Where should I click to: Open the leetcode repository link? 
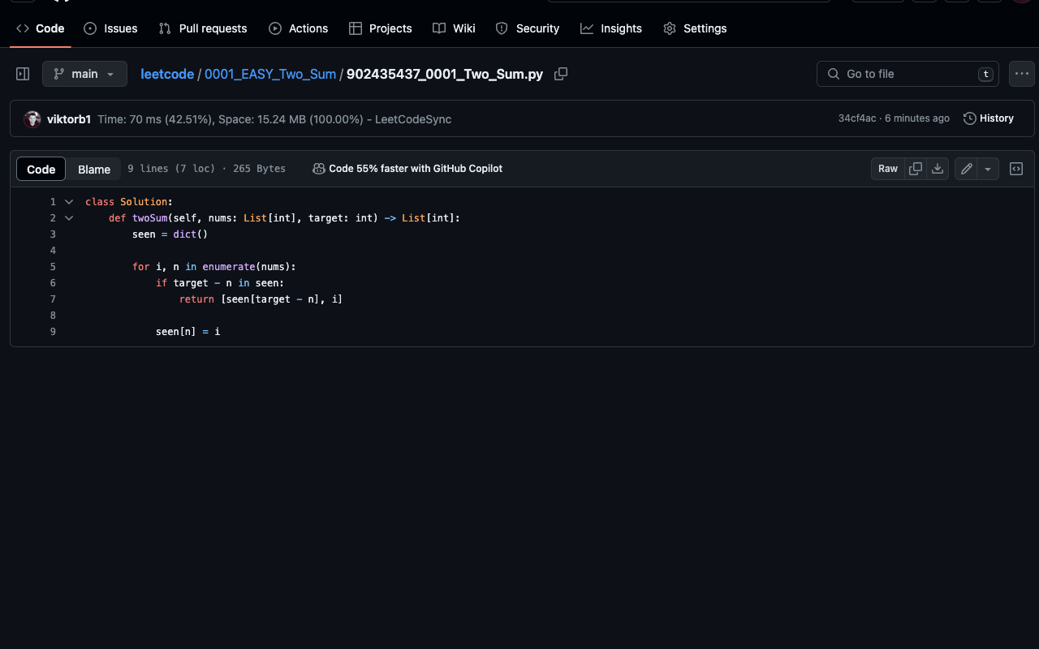coord(167,73)
